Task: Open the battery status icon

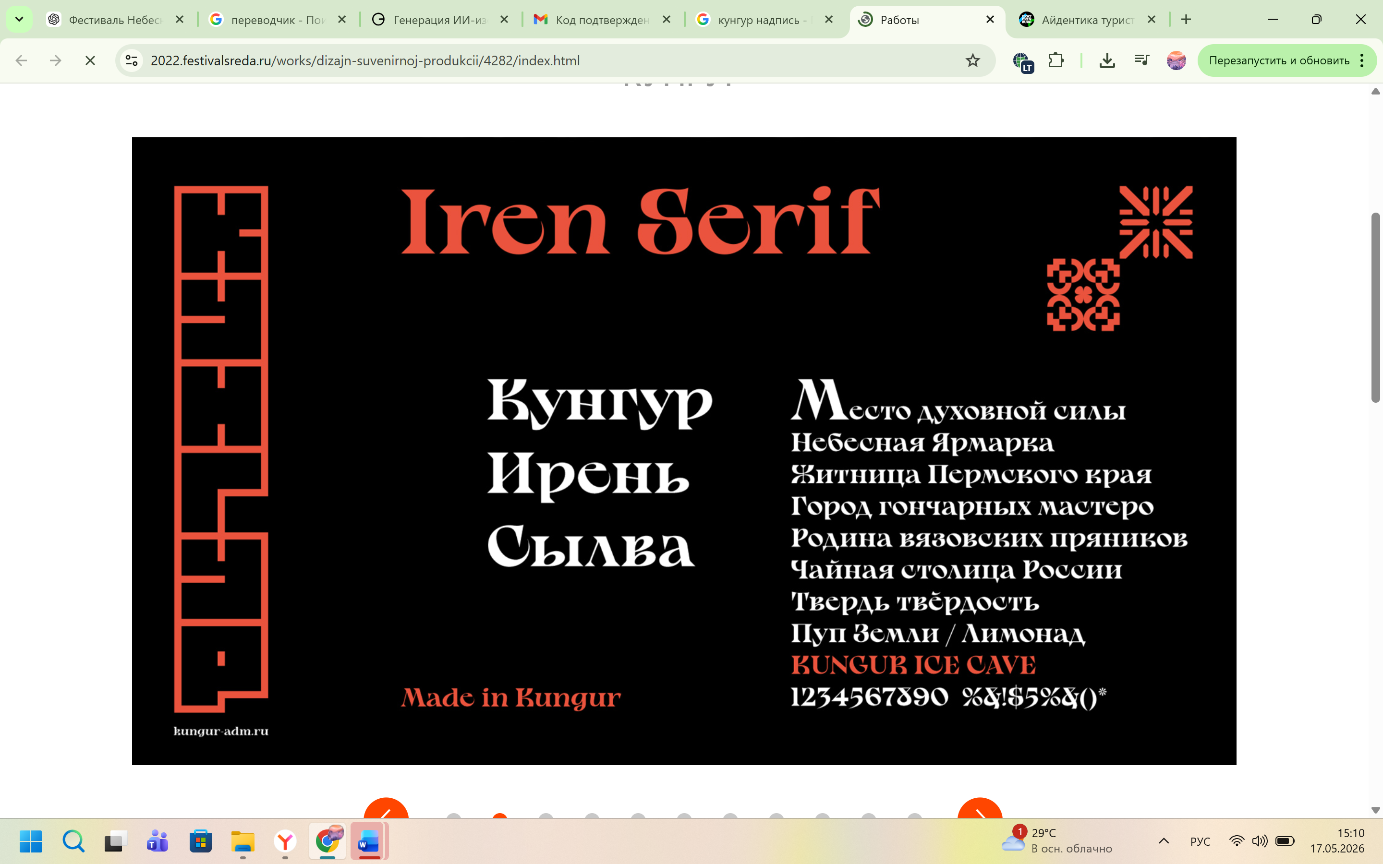Action: point(1285,841)
